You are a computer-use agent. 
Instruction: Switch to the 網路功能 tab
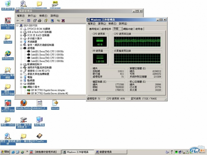click(x=128, y=29)
